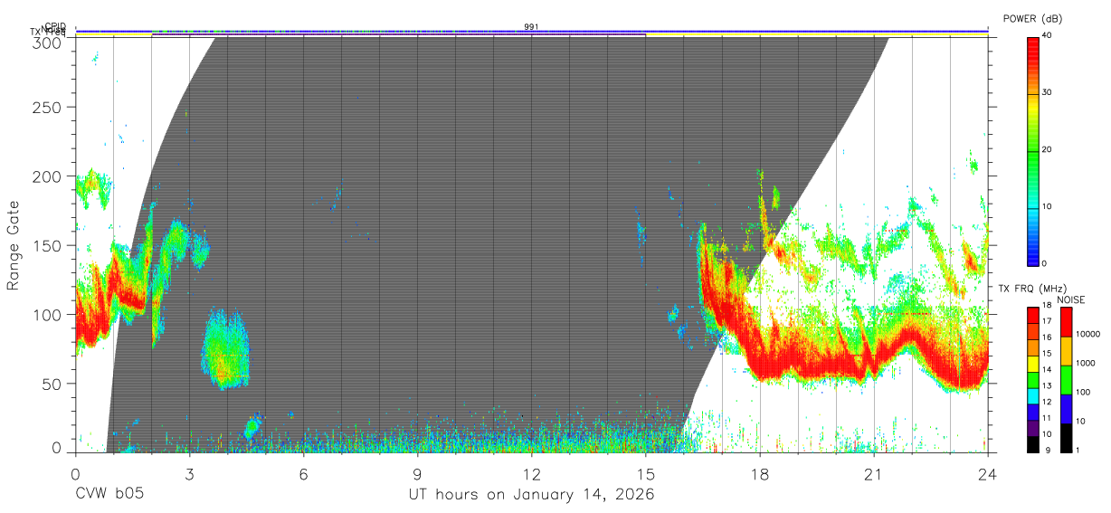
Task: Click the 24 hour tick on time axis
Action: [988, 473]
